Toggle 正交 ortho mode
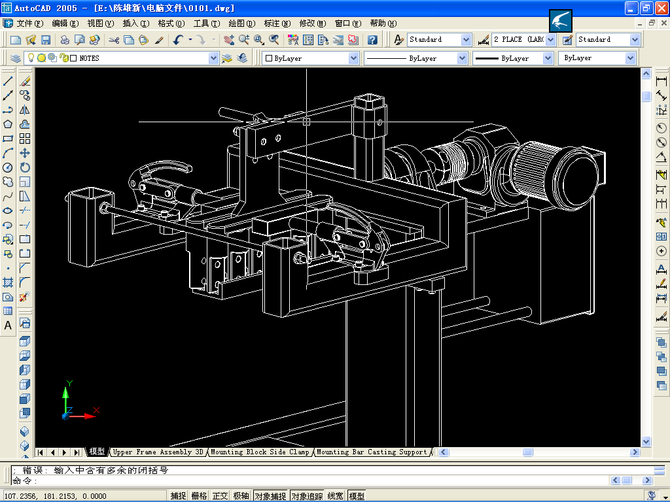The image size is (670, 502). [x=220, y=496]
